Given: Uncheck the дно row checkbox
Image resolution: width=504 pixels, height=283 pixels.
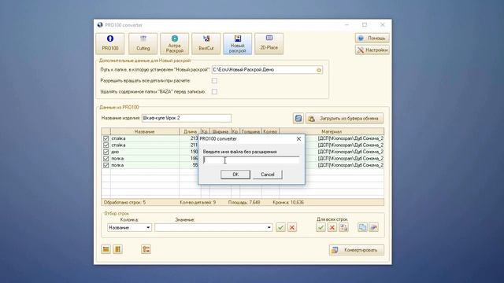Looking at the screenshot, I should pyautogui.click(x=106, y=152).
